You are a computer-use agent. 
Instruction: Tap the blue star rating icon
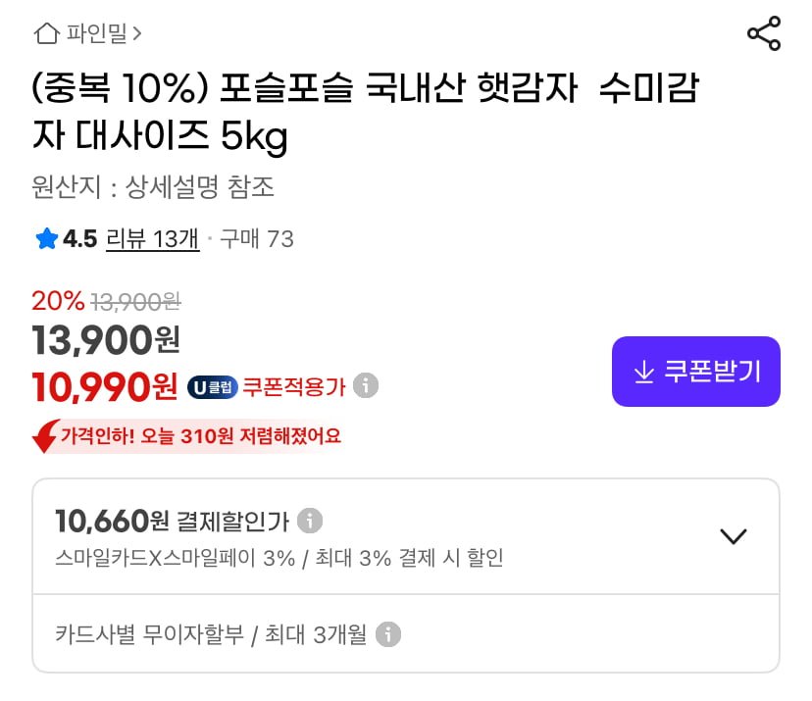click(46, 239)
